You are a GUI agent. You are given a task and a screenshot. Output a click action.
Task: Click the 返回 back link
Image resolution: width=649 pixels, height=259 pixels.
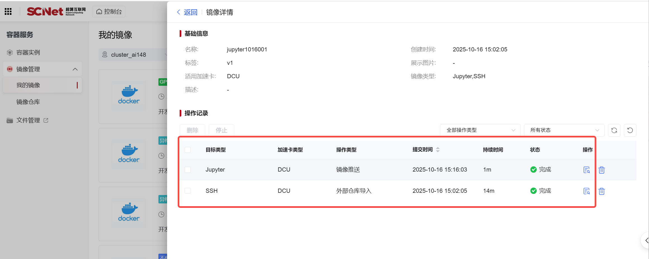[x=187, y=12]
